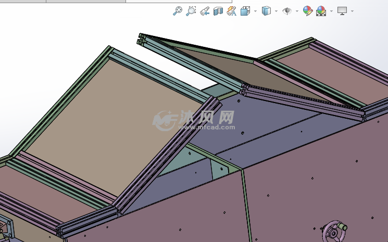
Task: Click the View Orientation cube icon
Action: click(x=245, y=11)
